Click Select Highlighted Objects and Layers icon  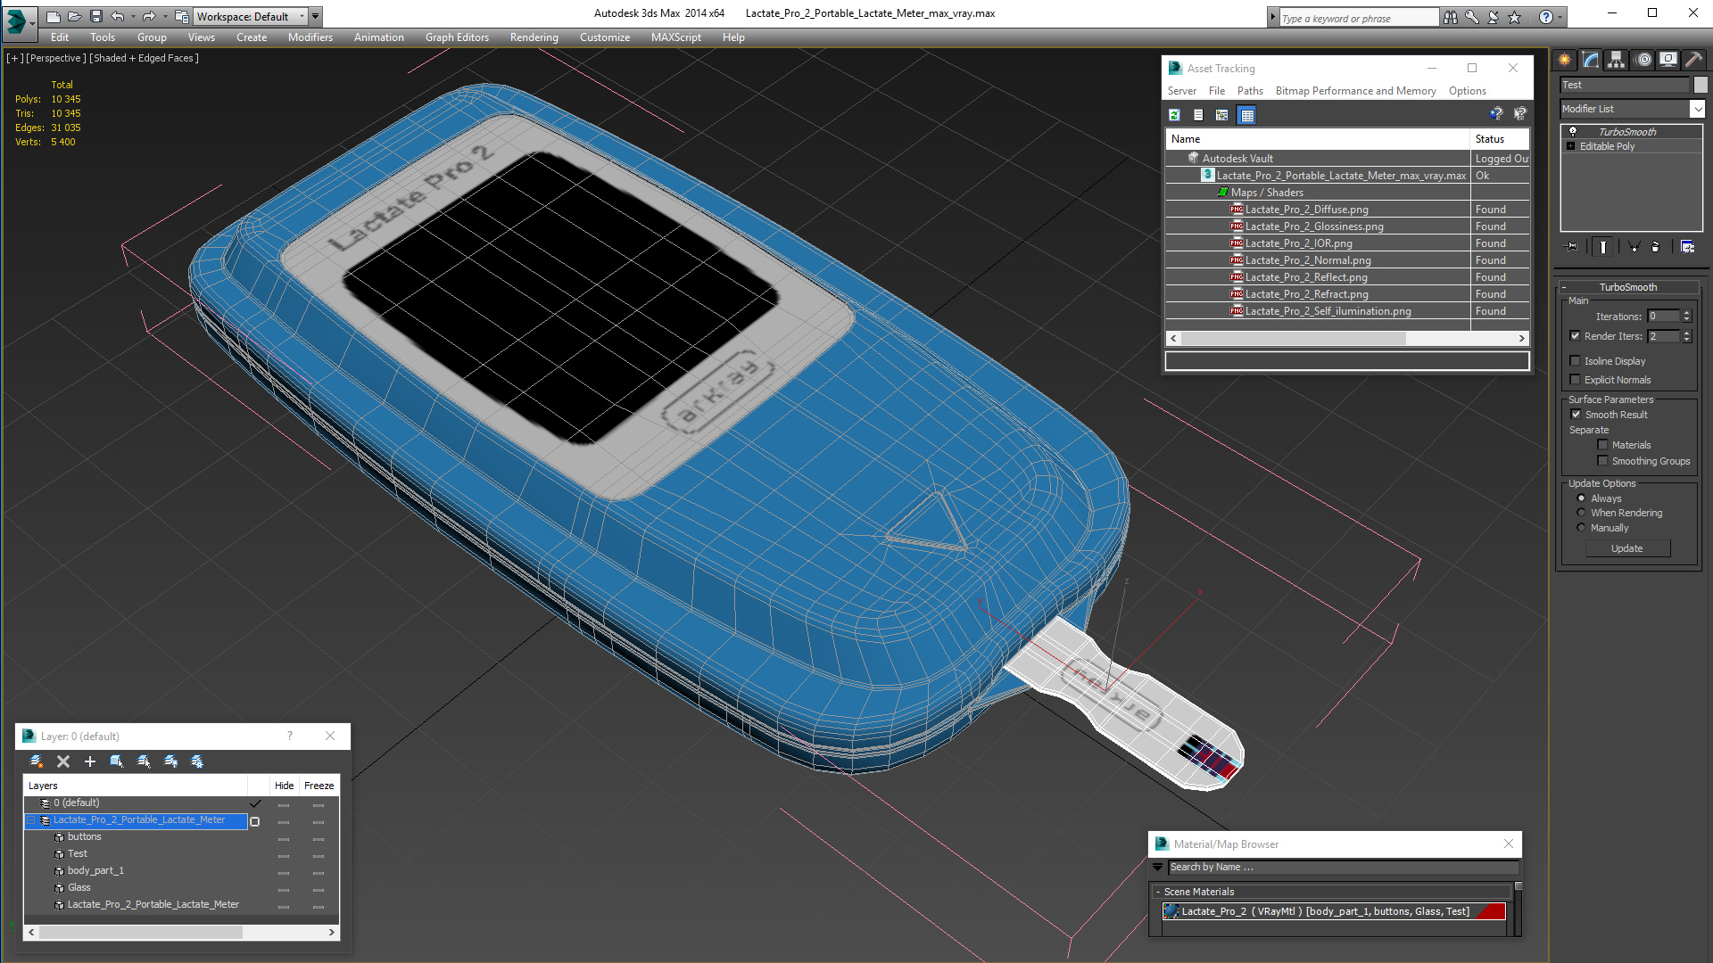(x=117, y=761)
